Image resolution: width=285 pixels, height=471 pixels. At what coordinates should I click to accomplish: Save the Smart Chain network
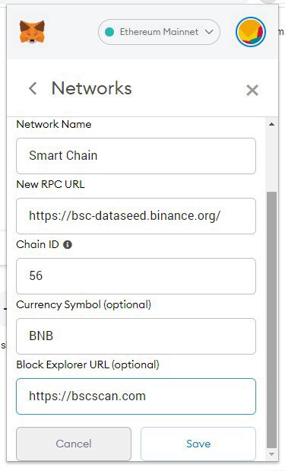click(x=198, y=444)
